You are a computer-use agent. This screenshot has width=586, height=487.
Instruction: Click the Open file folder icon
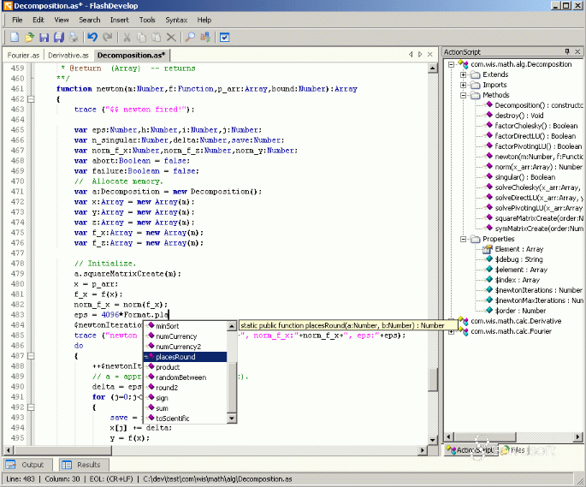(x=30, y=37)
